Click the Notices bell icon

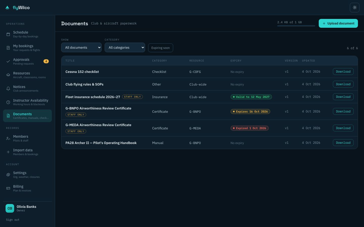(8, 89)
